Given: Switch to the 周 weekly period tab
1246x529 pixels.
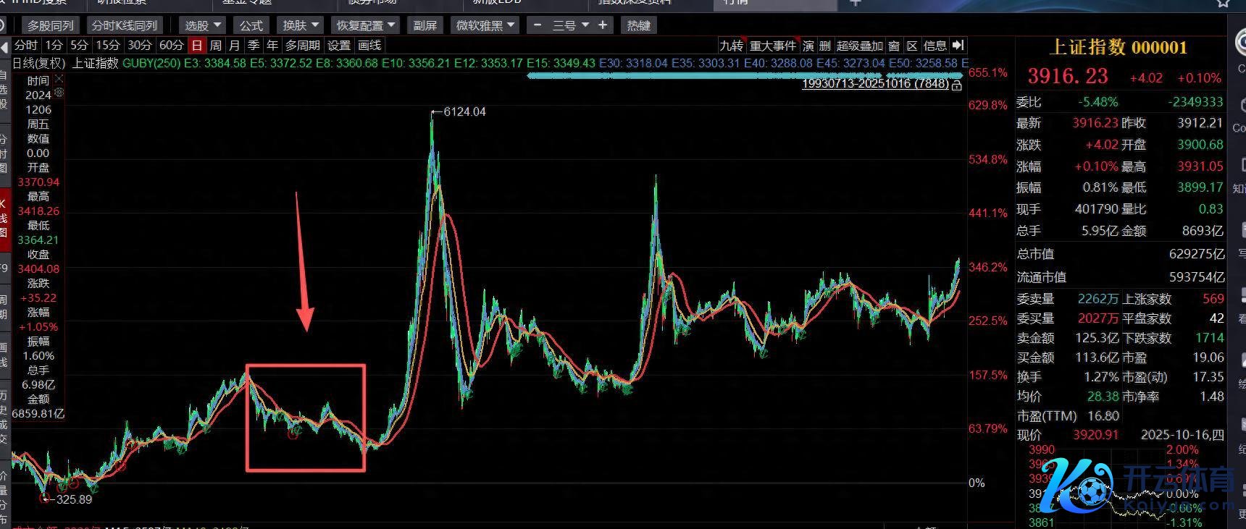Looking at the screenshot, I should [216, 45].
